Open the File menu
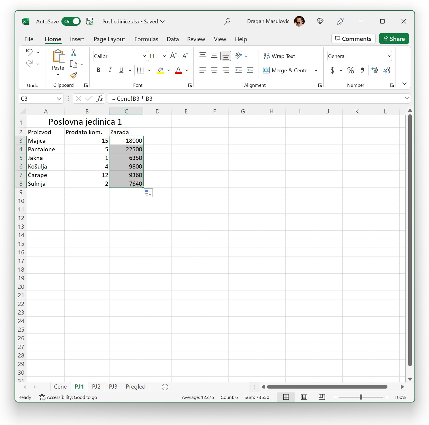This screenshot has height=425, width=429. (x=29, y=39)
